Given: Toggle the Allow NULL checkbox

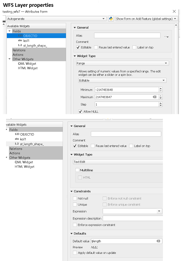Looking at the screenshot, I should (x=80, y=111).
